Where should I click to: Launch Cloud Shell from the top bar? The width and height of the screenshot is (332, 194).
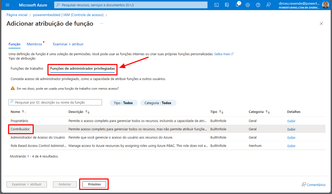(217, 5)
